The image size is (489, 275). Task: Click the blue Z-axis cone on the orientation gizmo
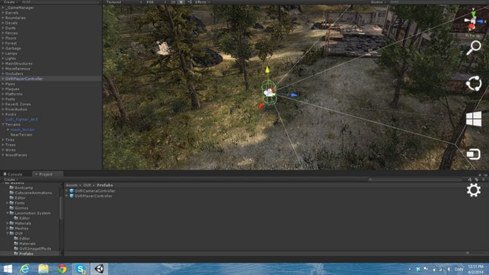pos(480,21)
